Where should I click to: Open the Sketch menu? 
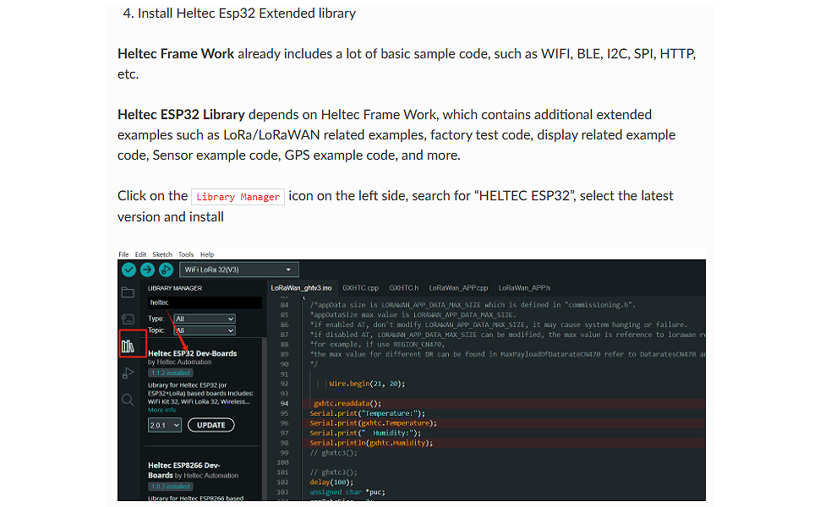161,254
